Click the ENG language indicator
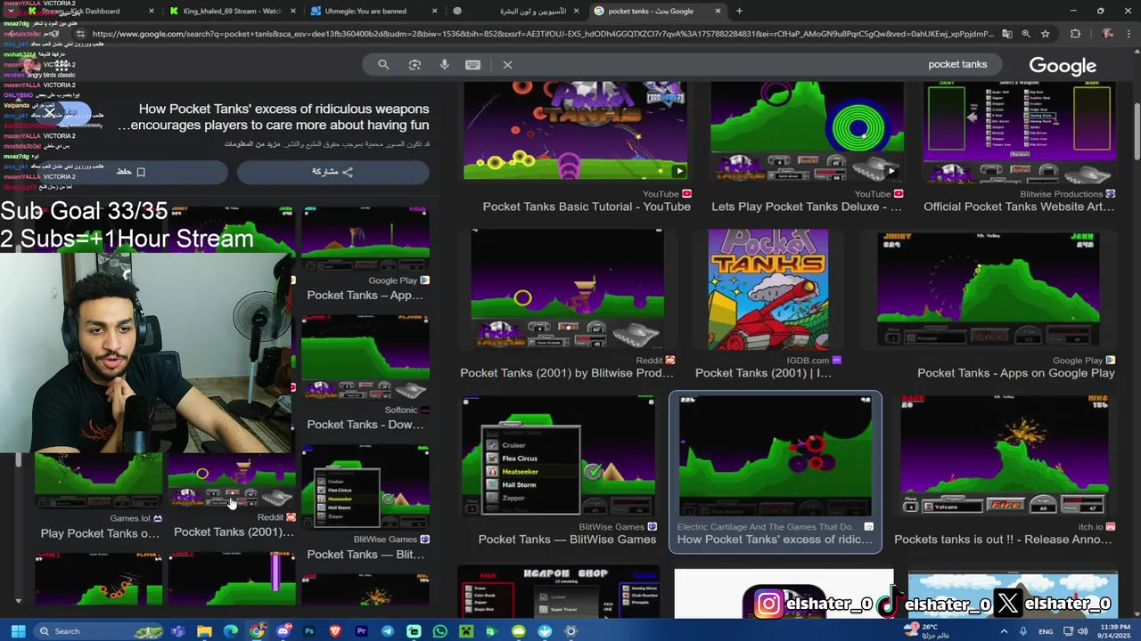 (1047, 631)
